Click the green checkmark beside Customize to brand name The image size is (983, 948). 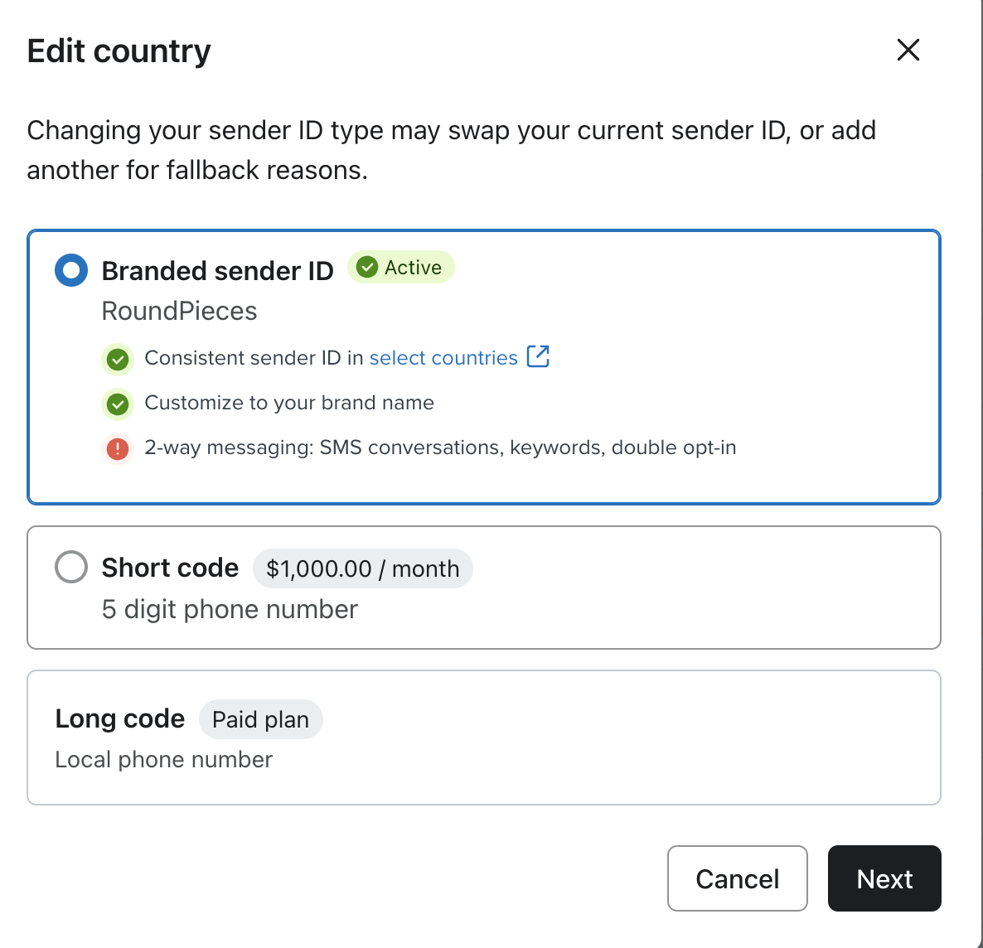117,404
